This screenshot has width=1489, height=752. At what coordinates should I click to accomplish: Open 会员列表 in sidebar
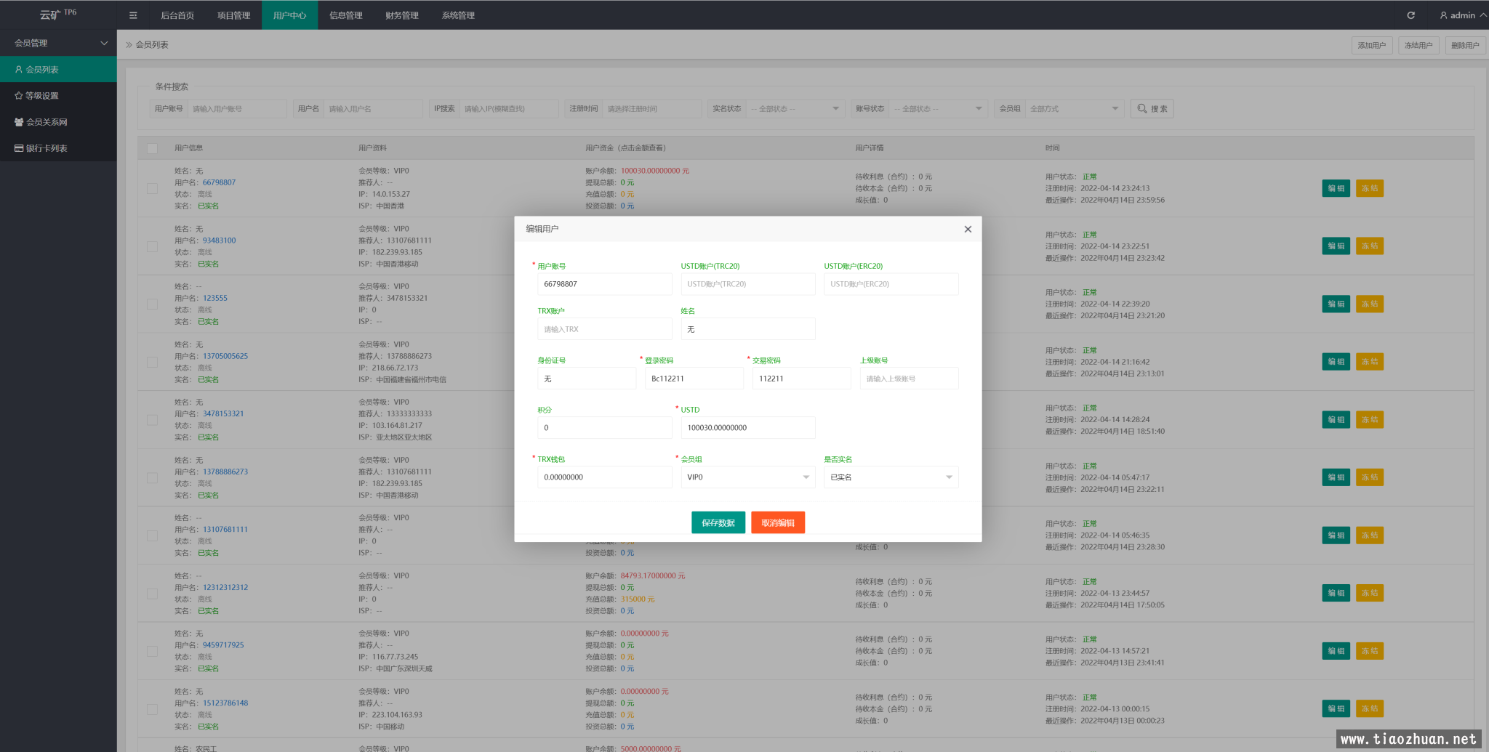(58, 70)
